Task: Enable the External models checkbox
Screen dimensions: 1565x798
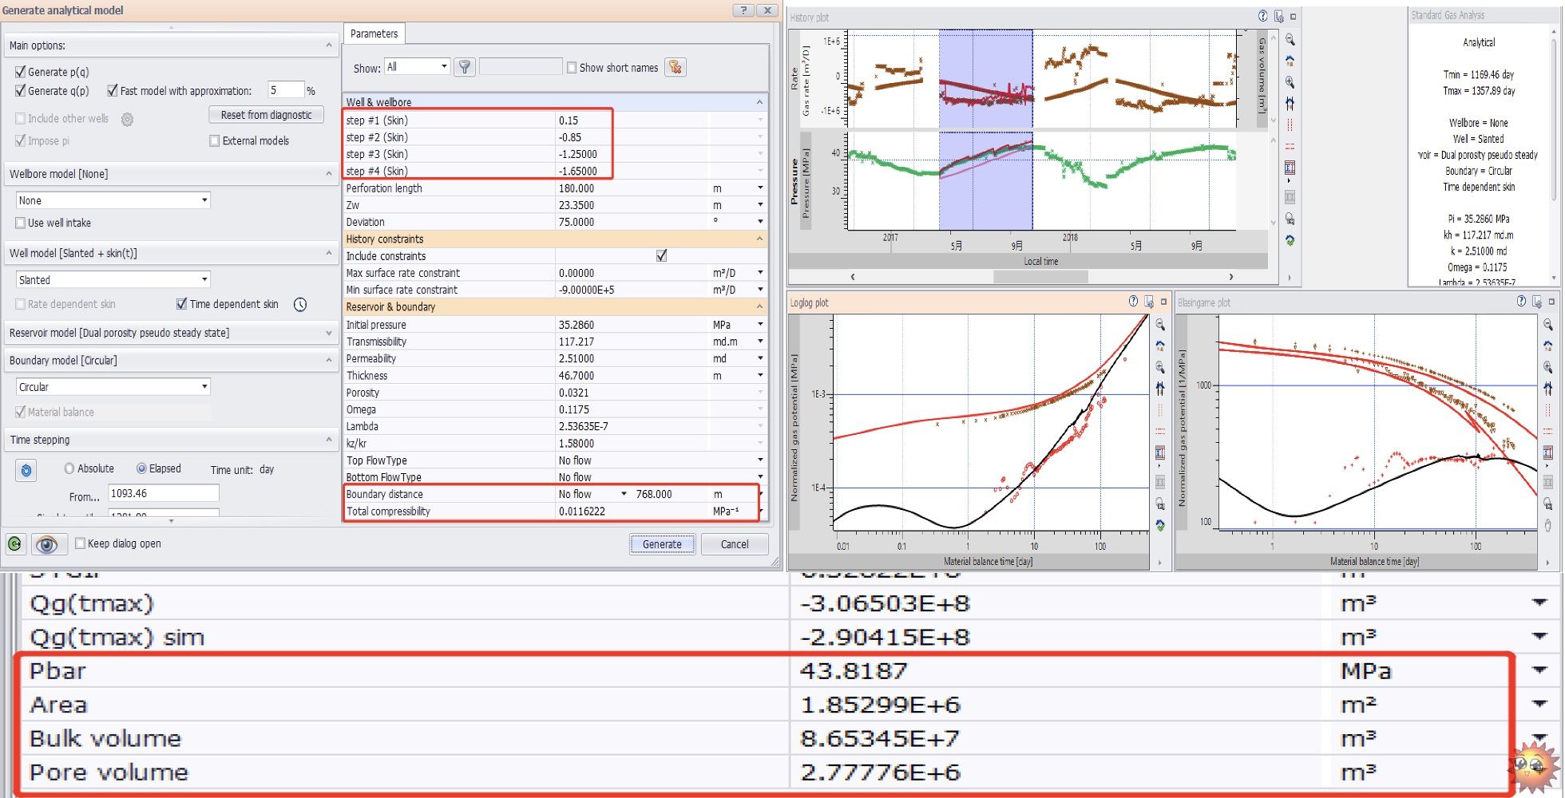Action: [x=214, y=141]
